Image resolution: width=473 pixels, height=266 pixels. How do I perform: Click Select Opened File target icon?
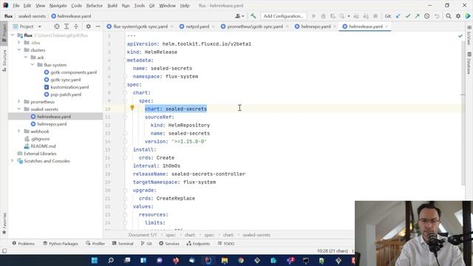tap(57, 27)
